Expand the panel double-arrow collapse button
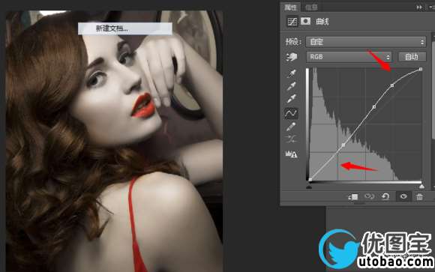Viewport: 435px width, 272px height. click(x=419, y=7)
